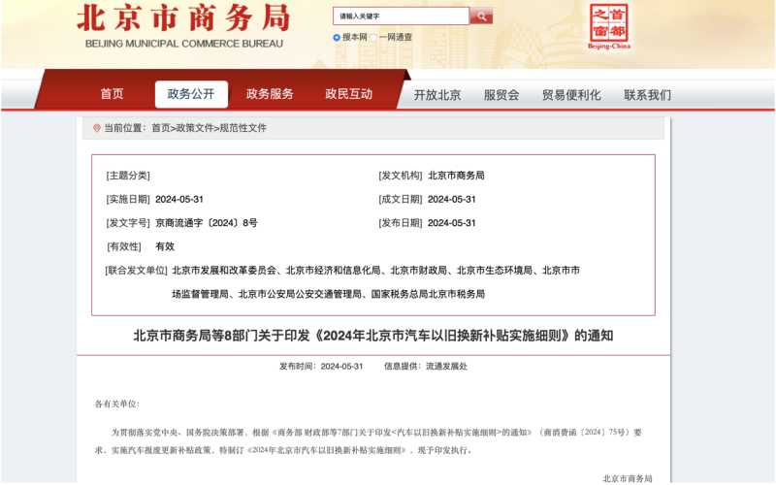The width and height of the screenshot is (776, 485).
Task: Click the document number 京商流通字〔2024〕8号
Action: tap(207, 223)
